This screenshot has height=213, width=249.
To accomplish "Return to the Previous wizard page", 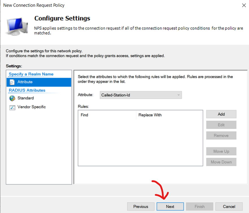I will point(141,207).
